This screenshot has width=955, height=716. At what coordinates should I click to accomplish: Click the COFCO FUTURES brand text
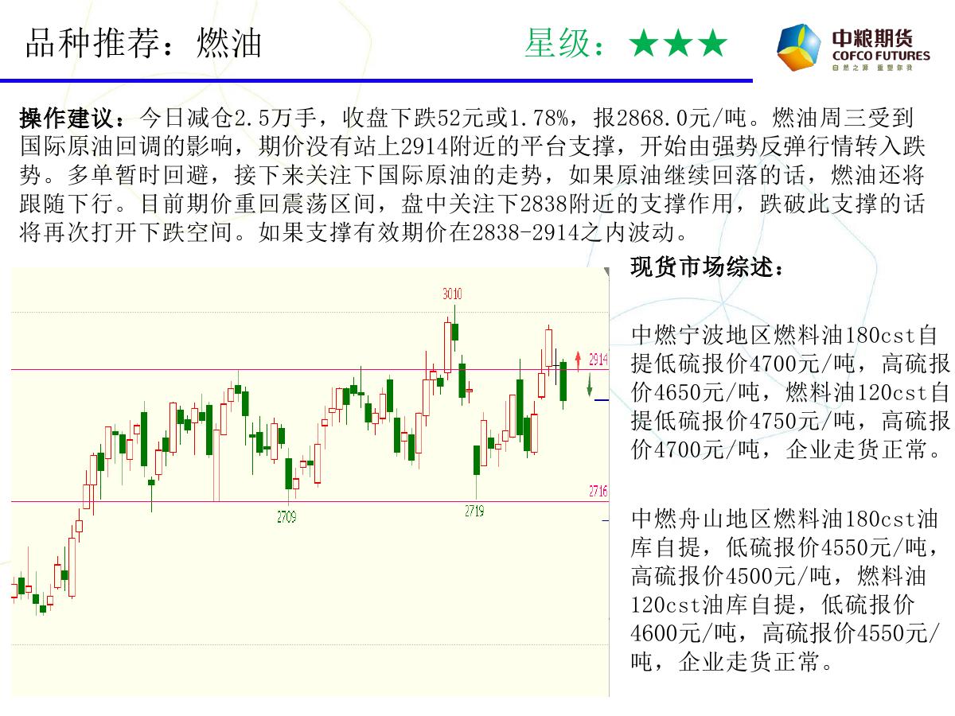pos(880,56)
